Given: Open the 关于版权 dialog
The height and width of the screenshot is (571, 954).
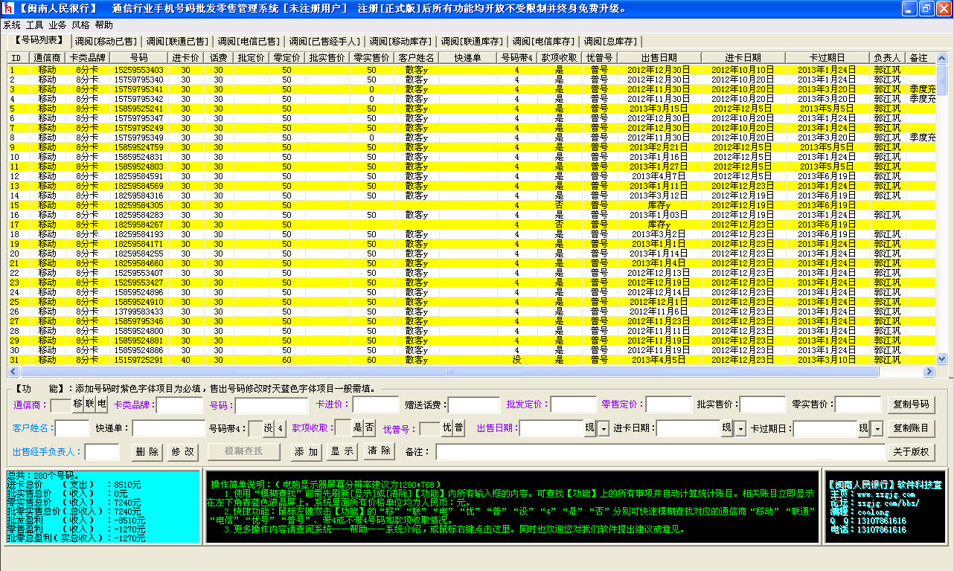Looking at the screenshot, I should point(911,452).
